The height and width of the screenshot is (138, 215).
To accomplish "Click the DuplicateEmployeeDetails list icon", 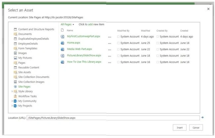I will pyautogui.click(x=15, y=39).
